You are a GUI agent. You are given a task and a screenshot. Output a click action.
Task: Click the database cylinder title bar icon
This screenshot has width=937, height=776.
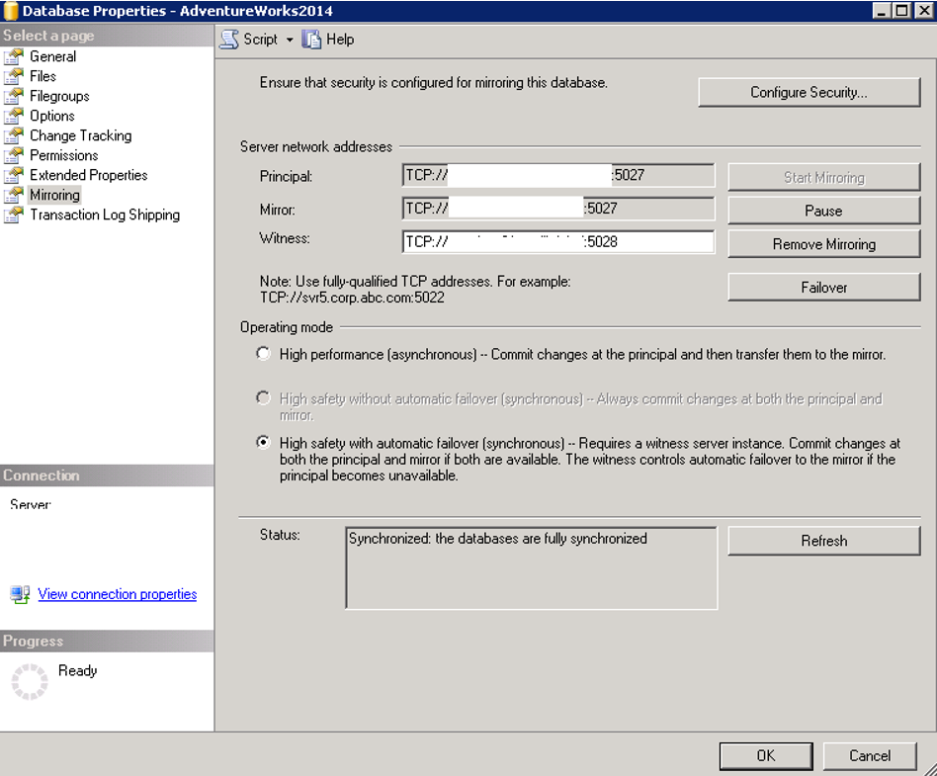click(10, 10)
